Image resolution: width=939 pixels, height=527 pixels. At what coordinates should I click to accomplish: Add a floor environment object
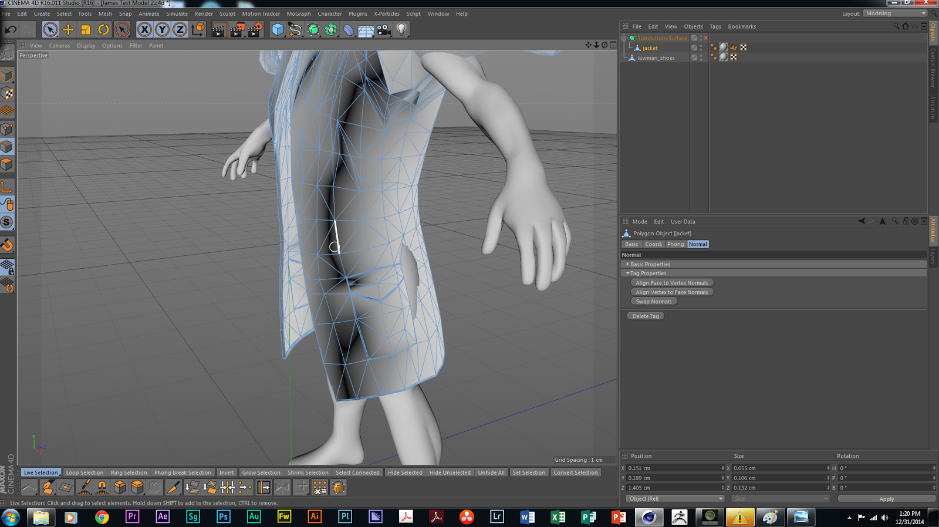coord(366,29)
